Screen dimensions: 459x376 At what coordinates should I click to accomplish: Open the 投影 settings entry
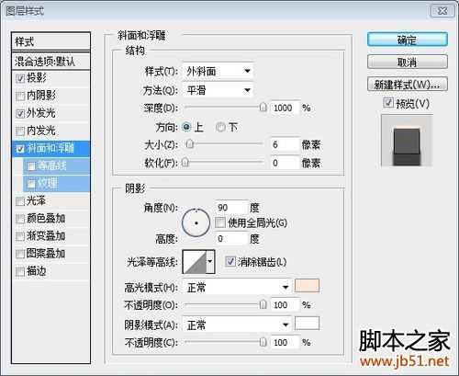37,78
